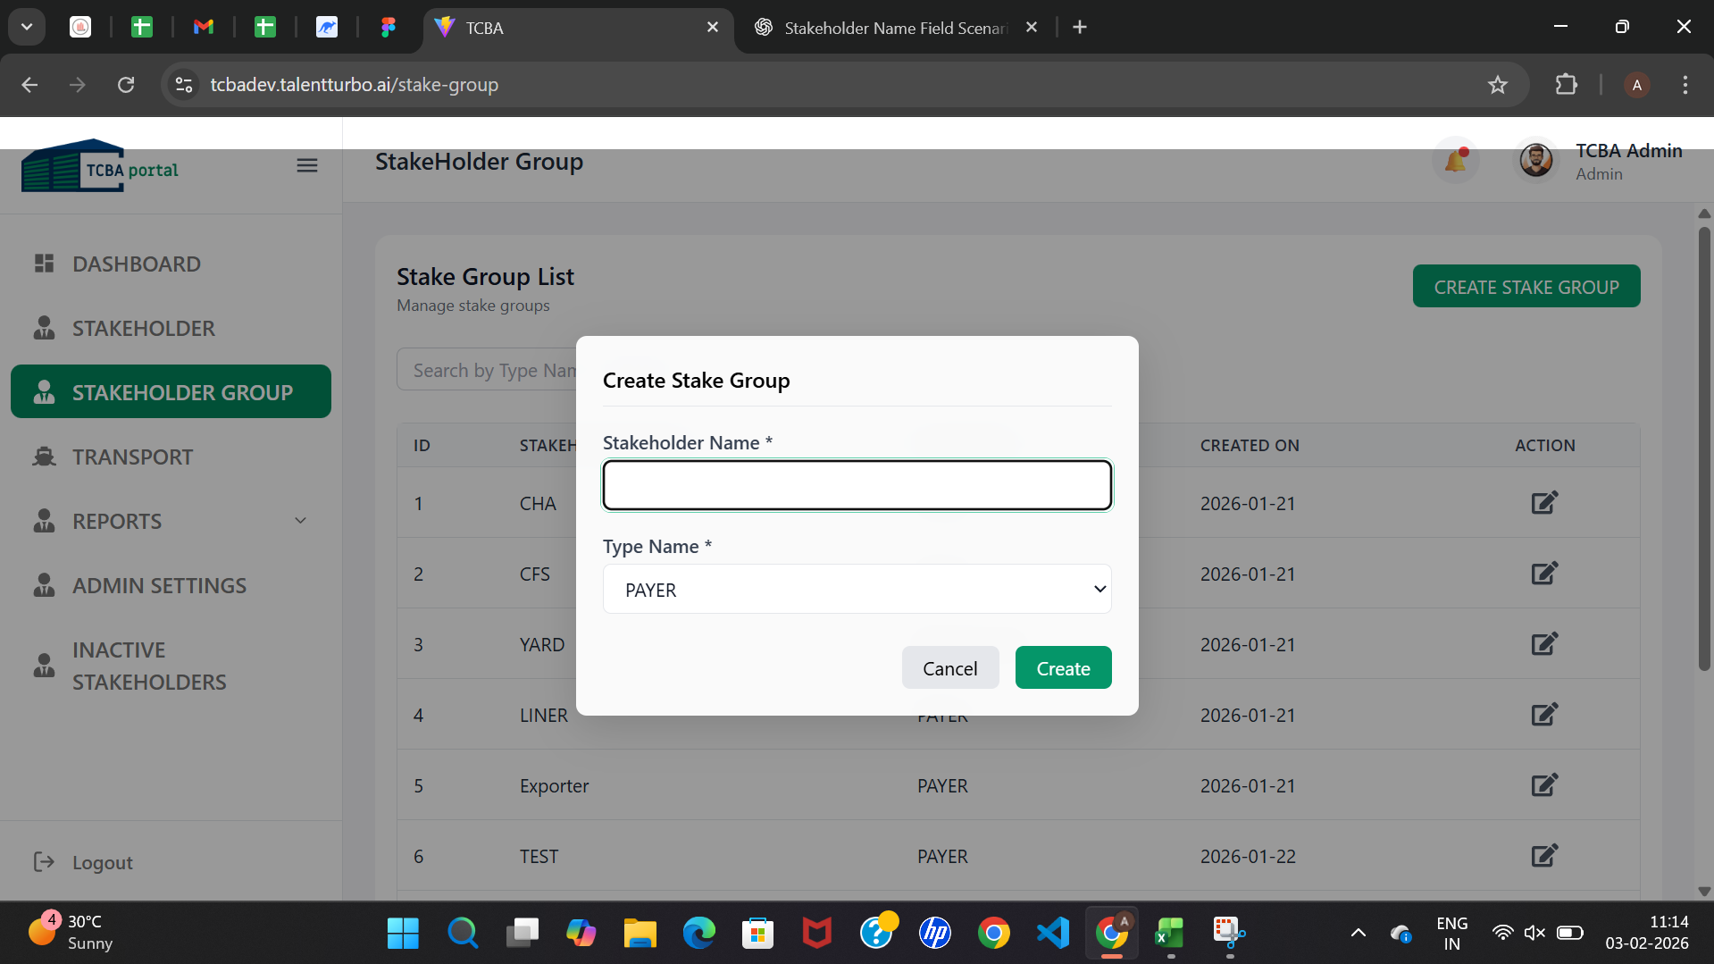Focus the Stakeholder Name input field
This screenshot has width=1714, height=964.
[857, 485]
